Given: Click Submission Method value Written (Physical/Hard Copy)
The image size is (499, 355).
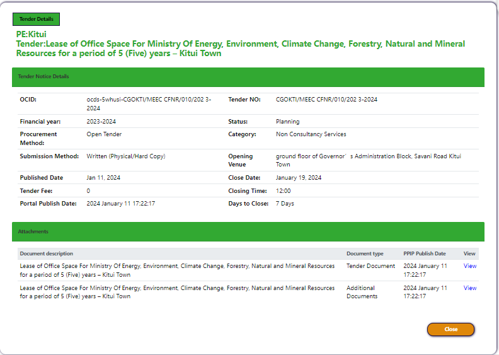Looking at the screenshot, I should [126, 156].
